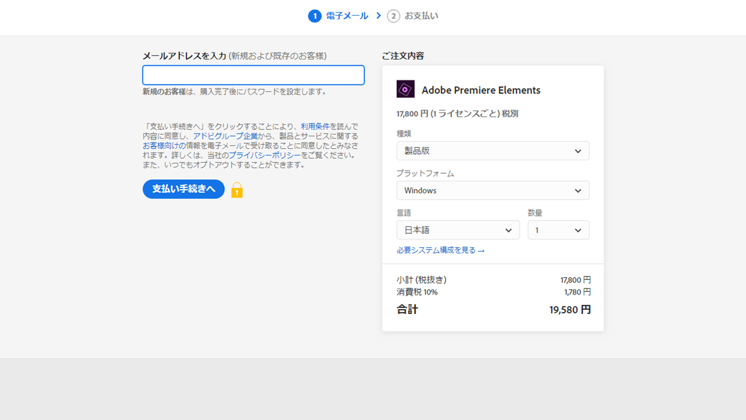Click the Adobe Premiere Elements product title

point(481,90)
